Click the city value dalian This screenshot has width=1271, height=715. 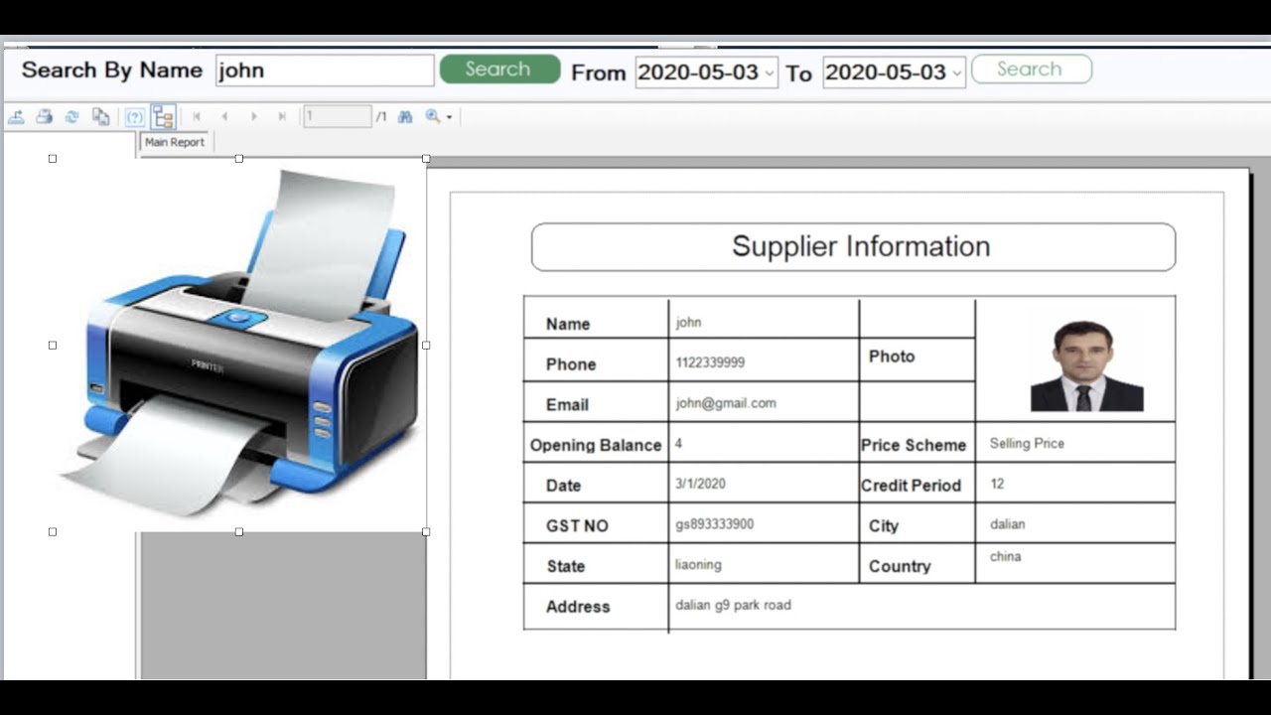(1007, 523)
